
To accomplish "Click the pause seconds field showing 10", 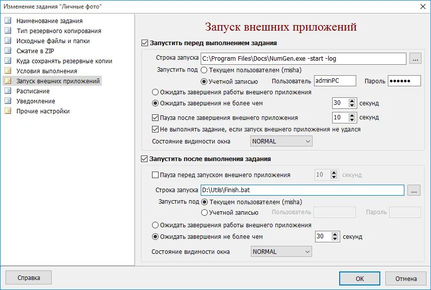I will [x=340, y=117].
